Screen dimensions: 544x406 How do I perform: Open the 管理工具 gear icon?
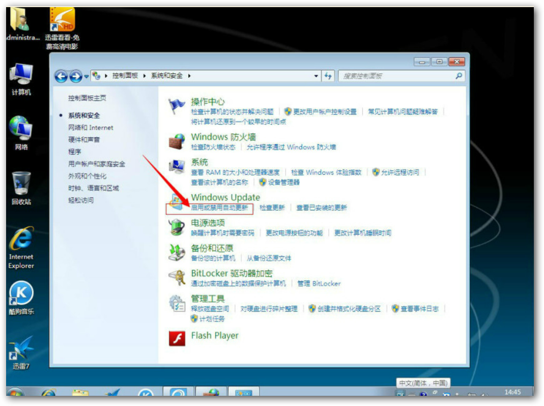[177, 303]
